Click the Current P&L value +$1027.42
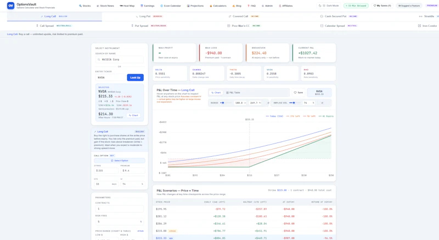Image resolution: width=439 pixels, height=240 pixels. click(308, 53)
